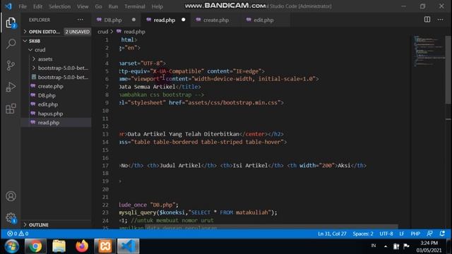Change indentation via Spaces: 2
The height and width of the screenshot is (254, 452).
pos(362,234)
